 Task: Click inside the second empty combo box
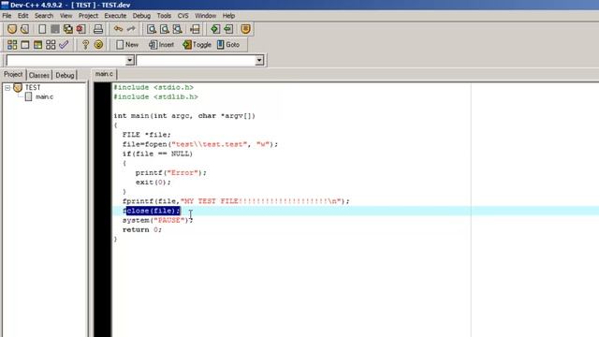tap(196, 60)
